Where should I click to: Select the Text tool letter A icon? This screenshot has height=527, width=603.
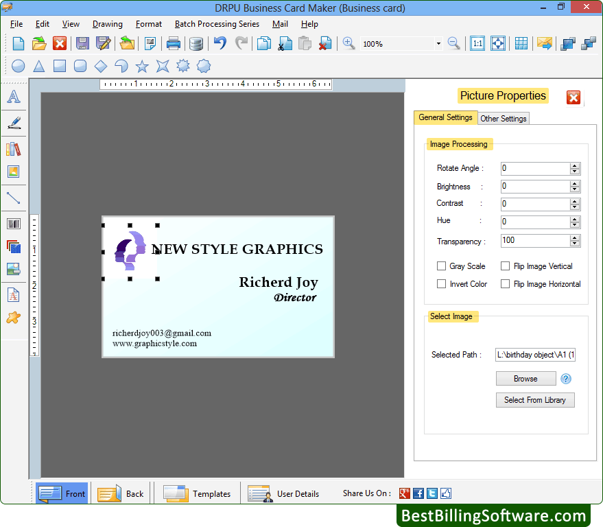(x=14, y=96)
